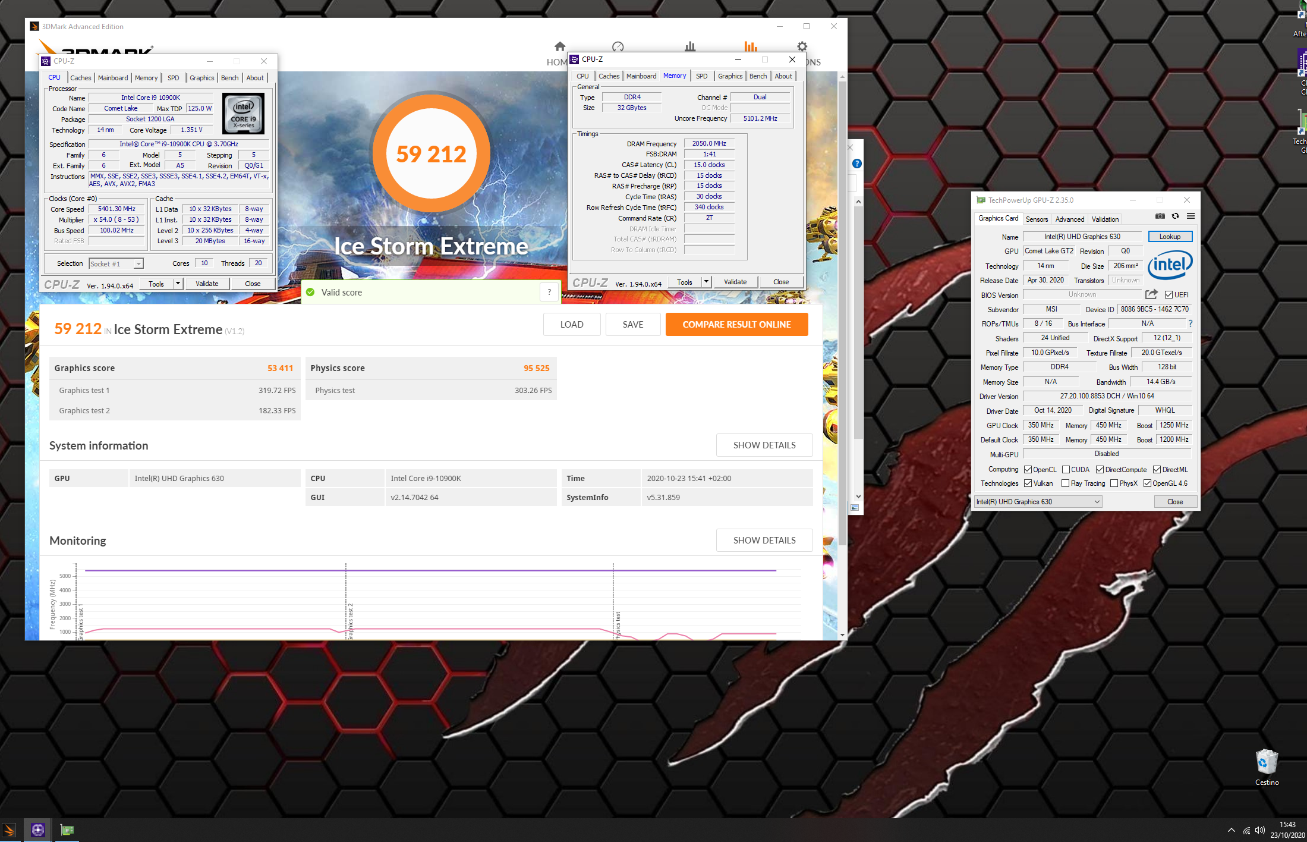Open 3DMark Results chart icon
Screen dimensions: 1307x842
[750, 46]
